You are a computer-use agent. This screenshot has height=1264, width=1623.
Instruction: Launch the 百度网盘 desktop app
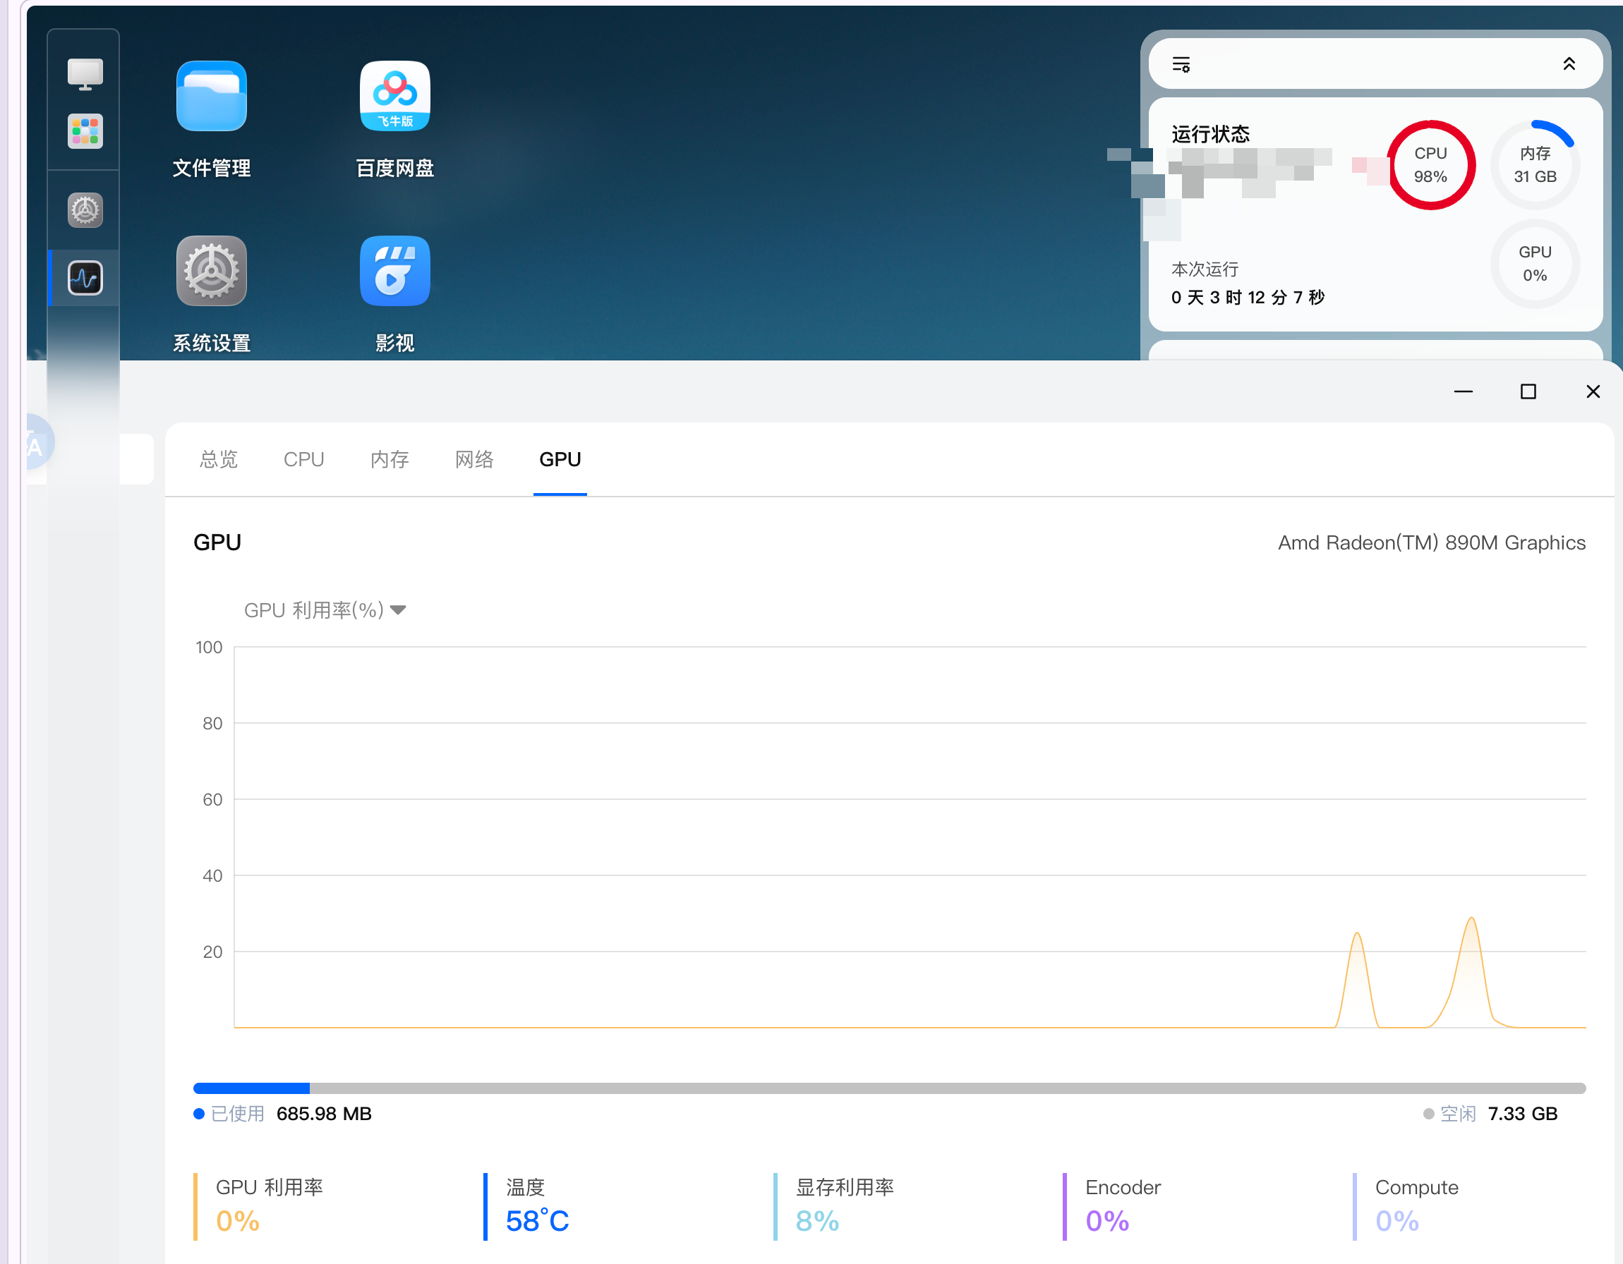[394, 97]
